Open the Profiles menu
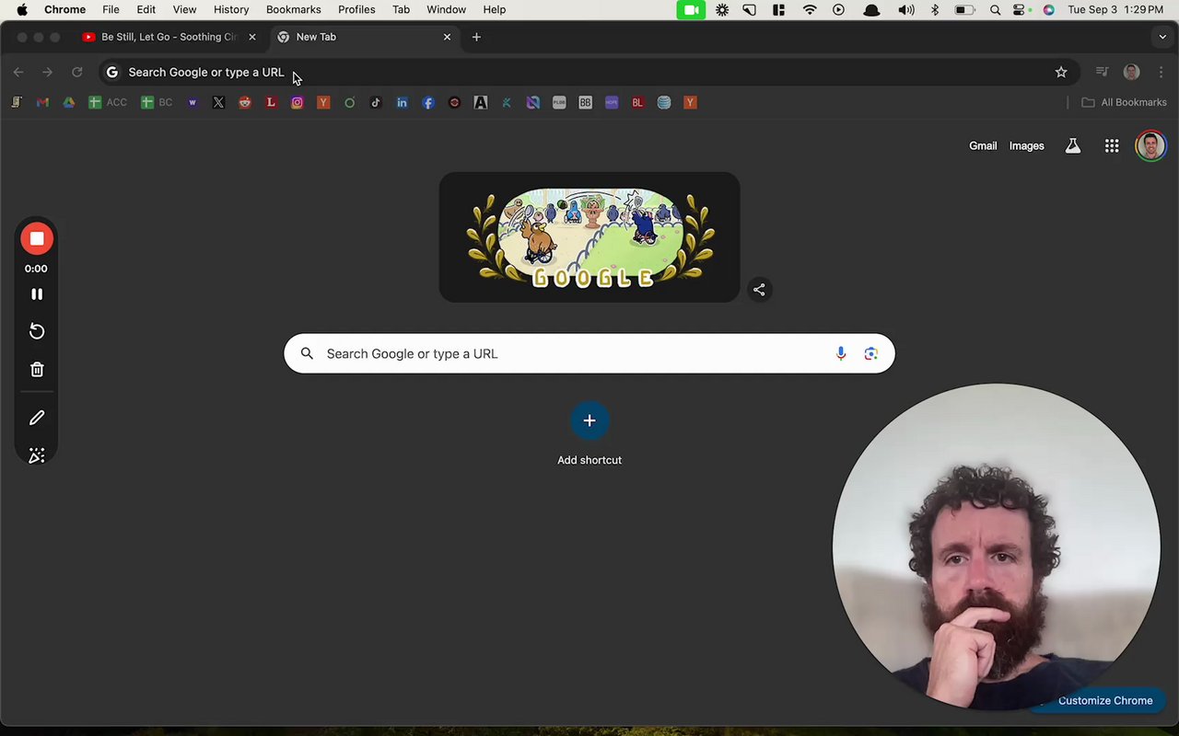This screenshot has width=1179, height=736. click(356, 9)
